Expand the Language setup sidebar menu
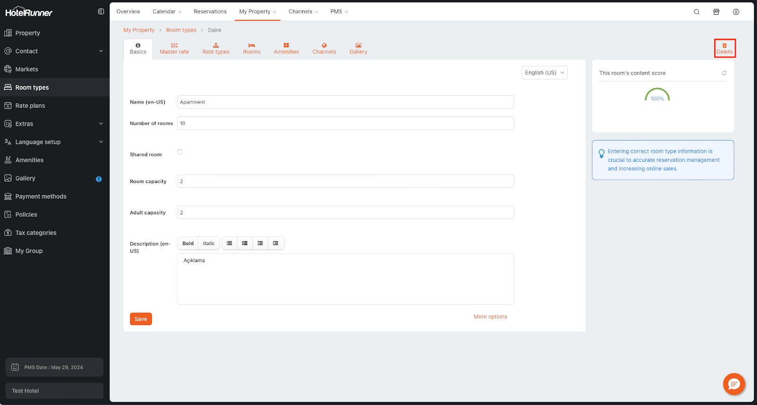757x405 pixels. [x=101, y=142]
